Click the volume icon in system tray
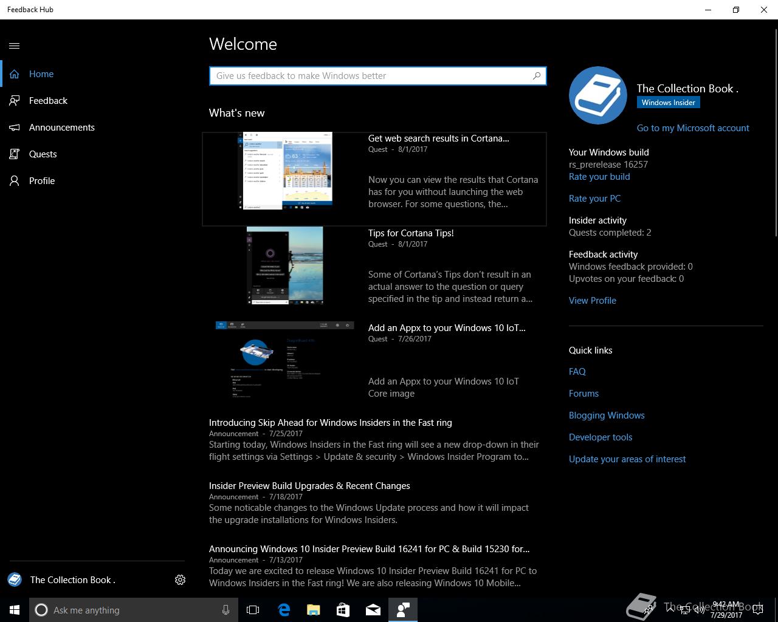Viewport: 778px width, 622px height. tap(699, 610)
